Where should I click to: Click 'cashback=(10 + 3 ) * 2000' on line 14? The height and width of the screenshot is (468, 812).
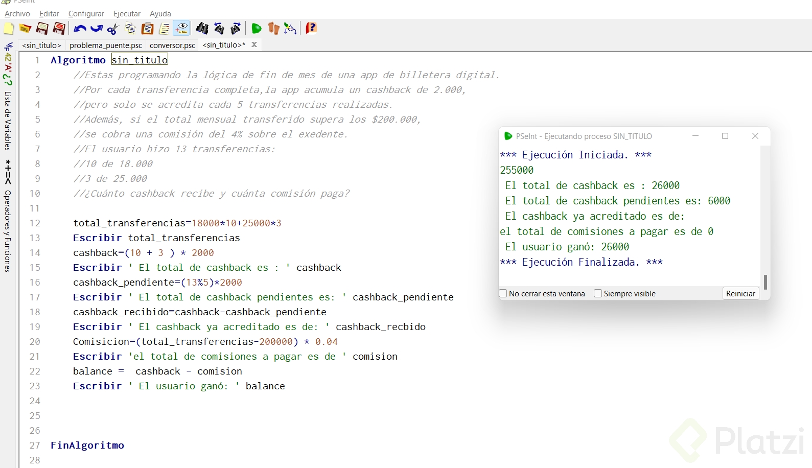(144, 252)
